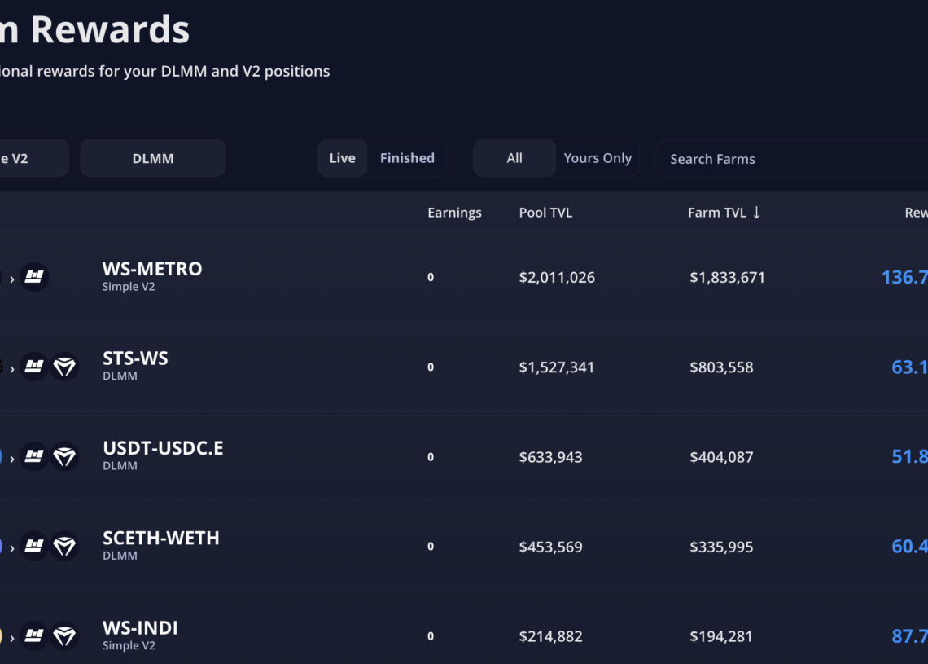Click the Metro reward icon in the SCETH-WETH row
The height and width of the screenshot is (664, 928).
point(34,546)
